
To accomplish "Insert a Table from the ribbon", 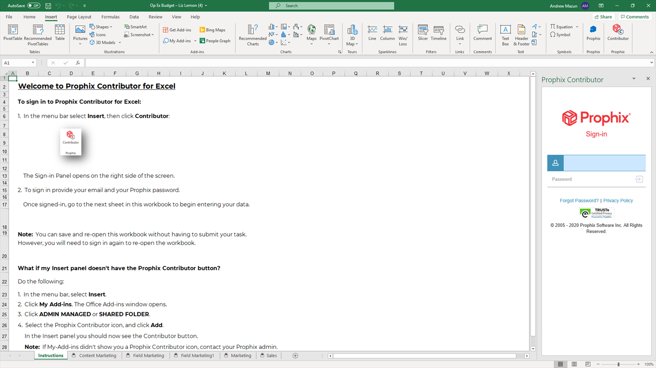I will tap(60, 33).
